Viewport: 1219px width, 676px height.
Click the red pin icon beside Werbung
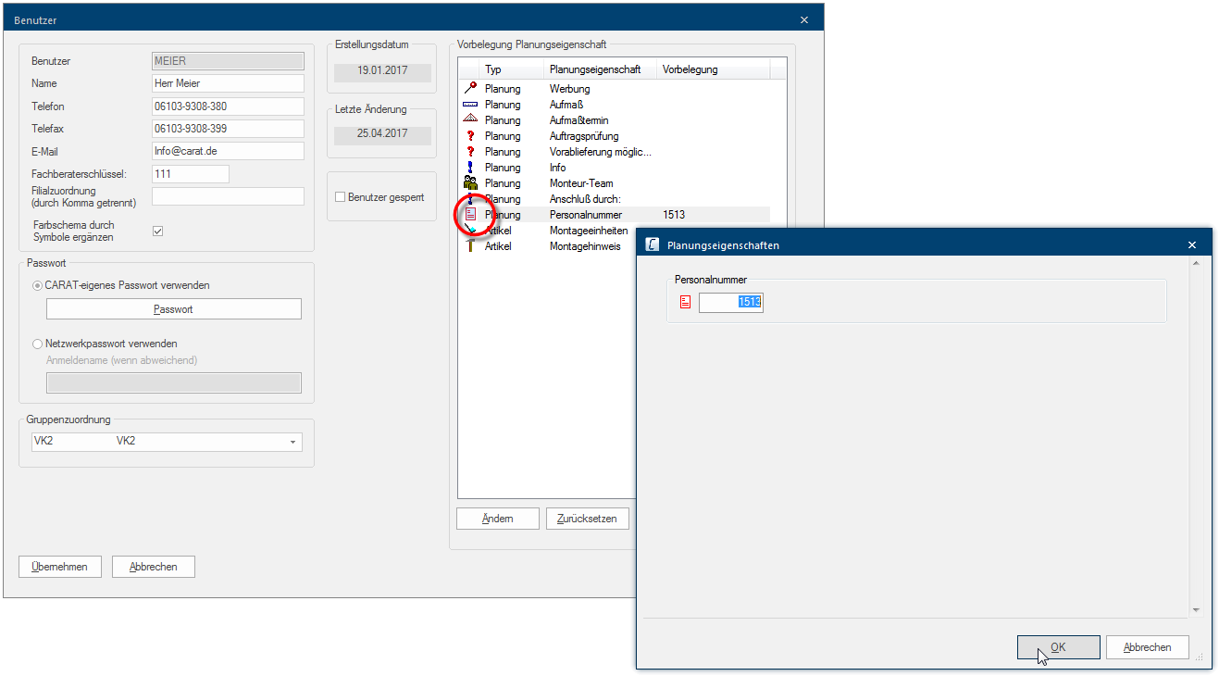(470, 89)
